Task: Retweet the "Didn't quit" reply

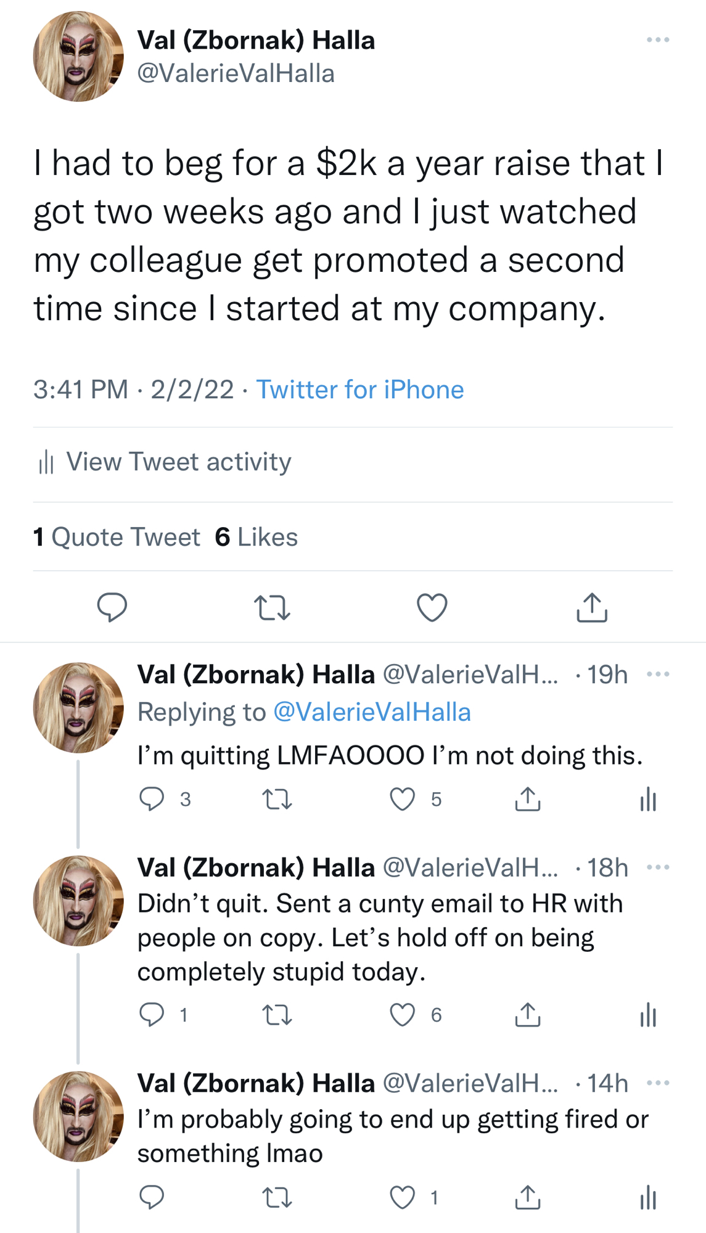Action: click(x=277, y=1015)
